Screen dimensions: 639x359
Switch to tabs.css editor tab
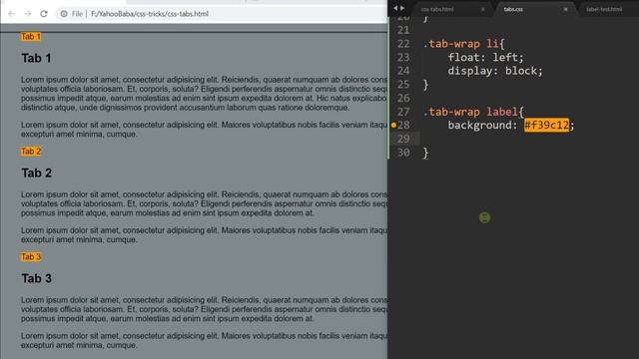513,9
